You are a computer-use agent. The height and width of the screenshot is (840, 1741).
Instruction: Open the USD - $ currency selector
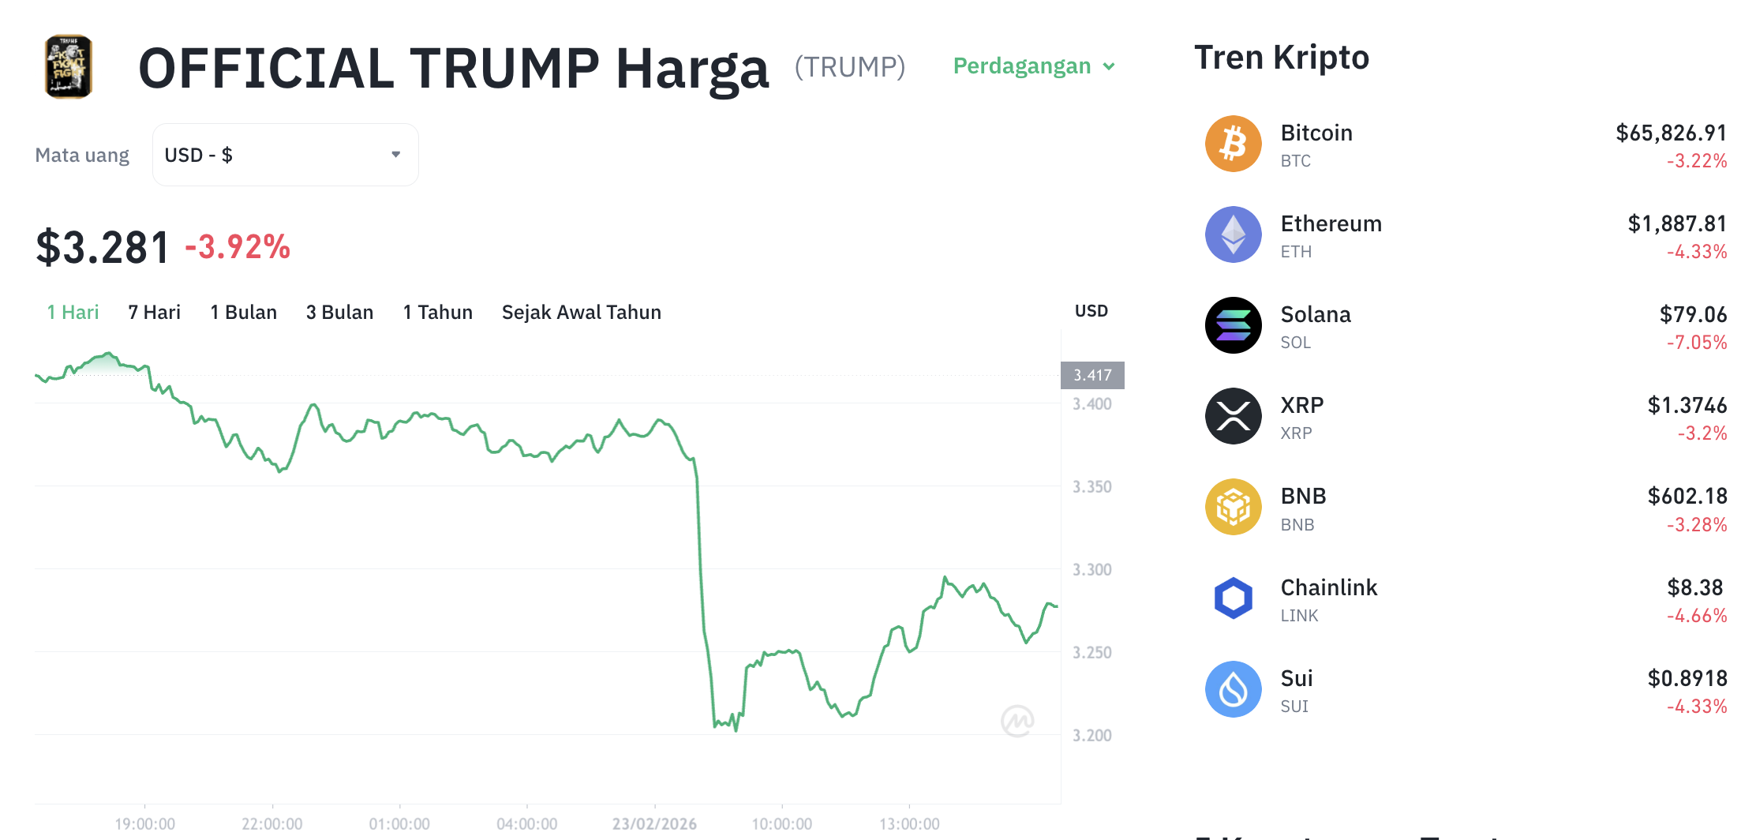point(285,155)
